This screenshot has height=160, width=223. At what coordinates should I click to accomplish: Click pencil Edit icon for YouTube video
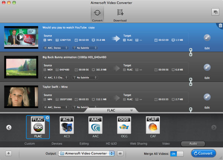coord(207,37)
